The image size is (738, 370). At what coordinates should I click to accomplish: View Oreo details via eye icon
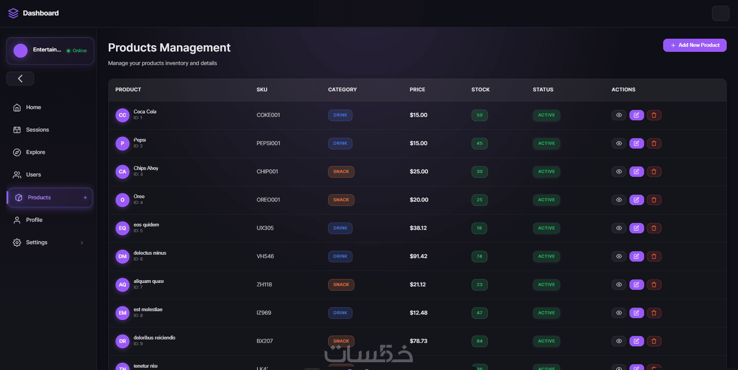[619, 200]
